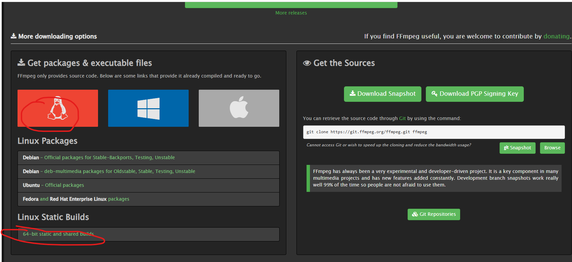Click the Download Snapshot button
The width and height of the screenshot is (572, 262).
pos(382,94)
